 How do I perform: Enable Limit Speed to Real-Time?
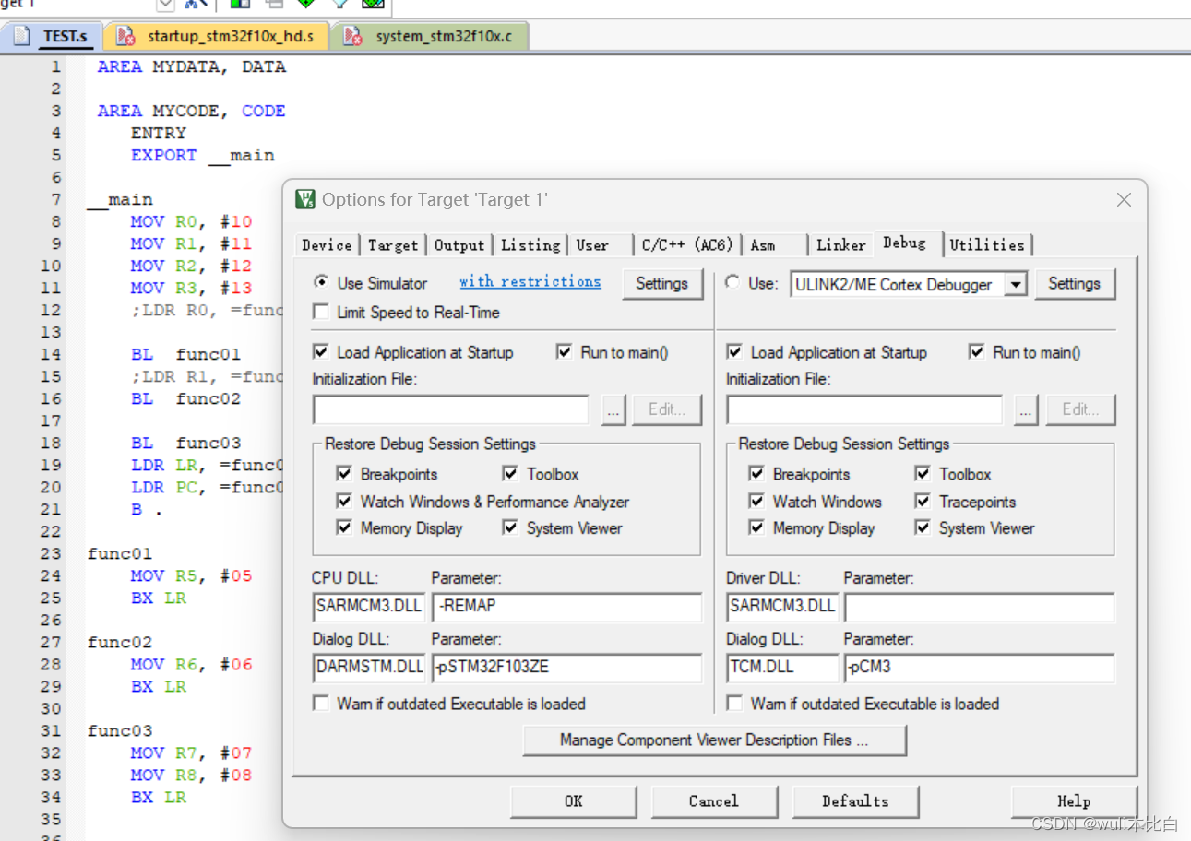321,312
